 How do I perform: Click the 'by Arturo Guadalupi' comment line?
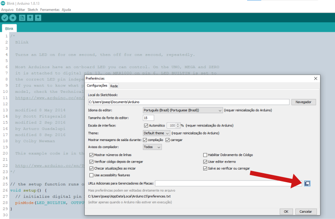(40, 129)
